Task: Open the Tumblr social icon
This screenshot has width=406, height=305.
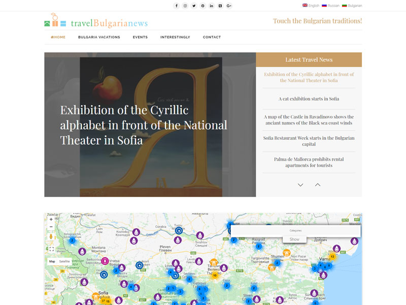Action: tap(220, 6)
